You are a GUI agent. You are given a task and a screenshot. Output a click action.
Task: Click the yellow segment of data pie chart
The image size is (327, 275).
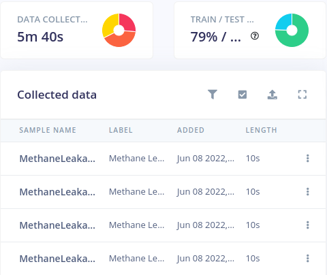[109, 25]
